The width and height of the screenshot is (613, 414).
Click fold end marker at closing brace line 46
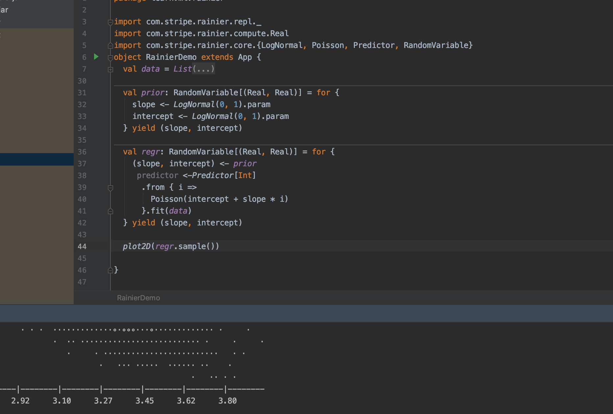point(110,270)
